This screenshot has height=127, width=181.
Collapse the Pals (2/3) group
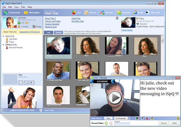(3, 36)
